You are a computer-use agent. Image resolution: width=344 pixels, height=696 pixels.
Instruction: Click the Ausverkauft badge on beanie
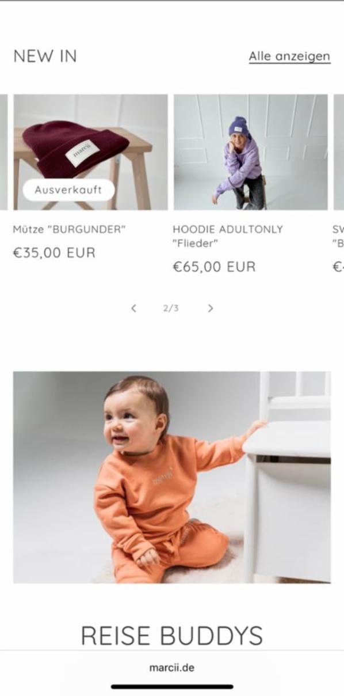tap(68, 190)
